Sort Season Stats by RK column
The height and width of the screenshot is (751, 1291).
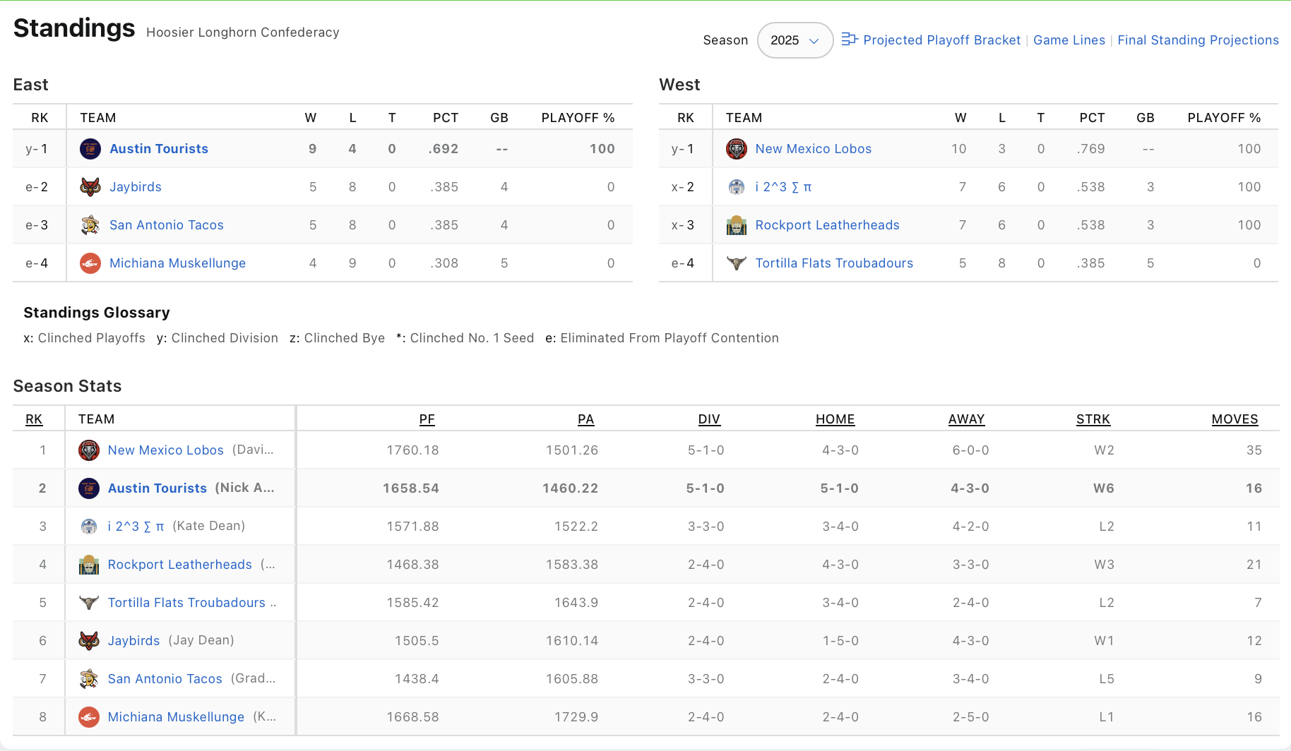click(x=34, y=419)
